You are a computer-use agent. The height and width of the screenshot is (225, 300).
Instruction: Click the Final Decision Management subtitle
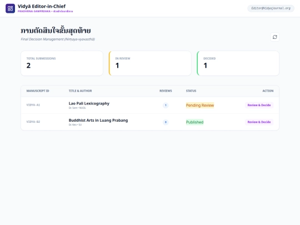pos(58,39)
